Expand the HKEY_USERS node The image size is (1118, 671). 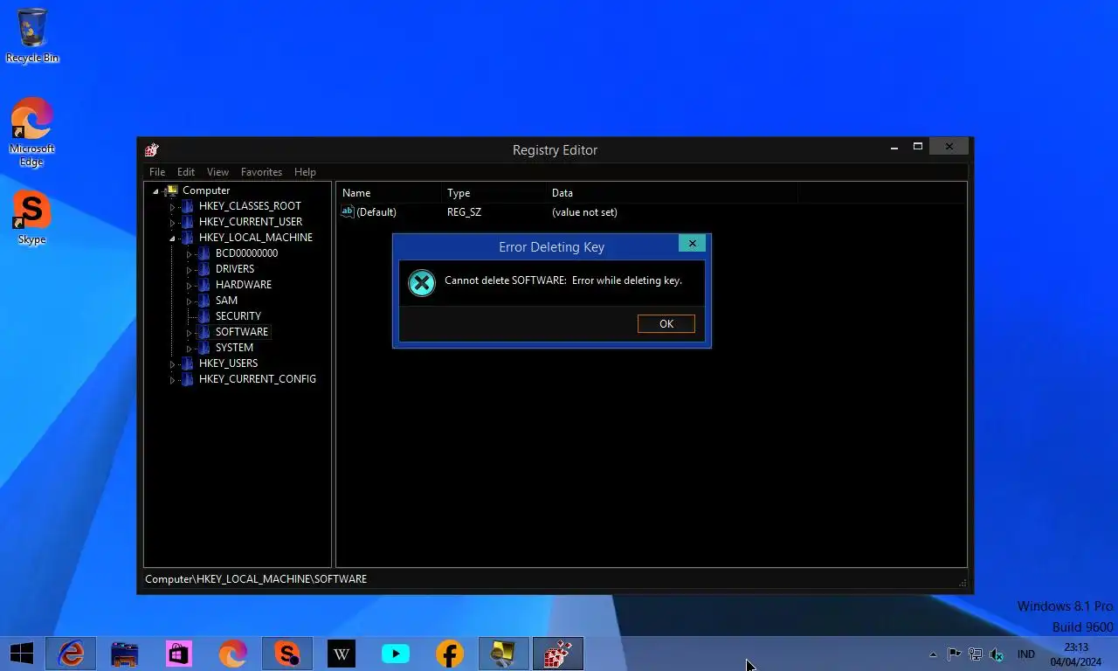173,364
